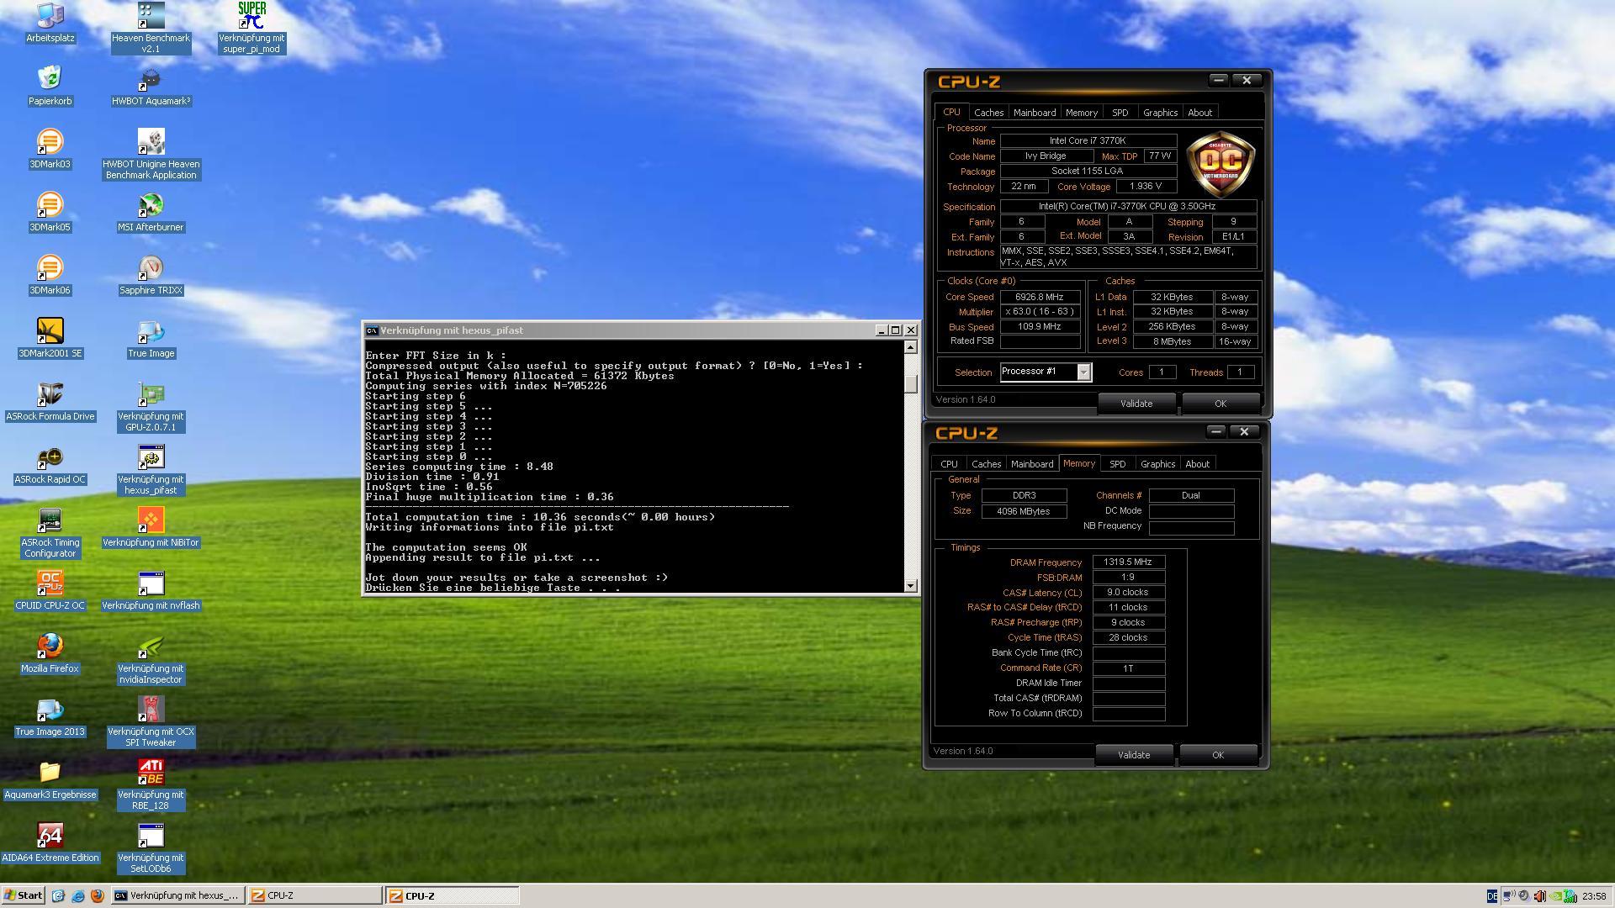Open SPD tab in upper CPU-Z window
Screen dimensions: 1615x908
click(x=1120, y=113)
